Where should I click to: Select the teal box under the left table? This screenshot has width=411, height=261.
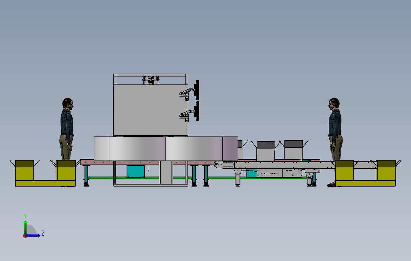[x=136, y=171]
